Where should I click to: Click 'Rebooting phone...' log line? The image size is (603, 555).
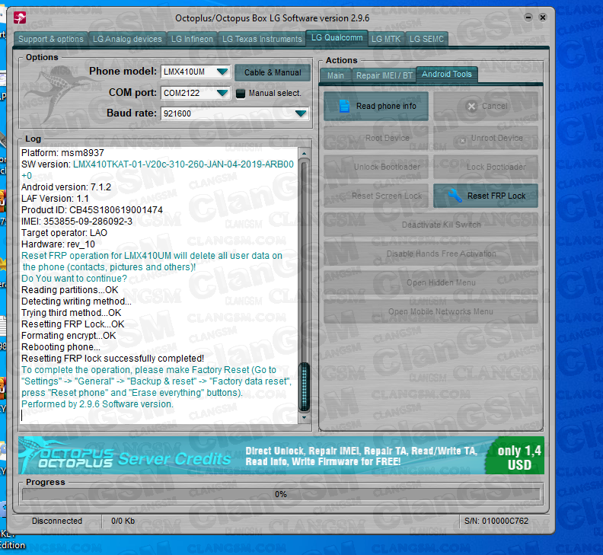(61, 347)
